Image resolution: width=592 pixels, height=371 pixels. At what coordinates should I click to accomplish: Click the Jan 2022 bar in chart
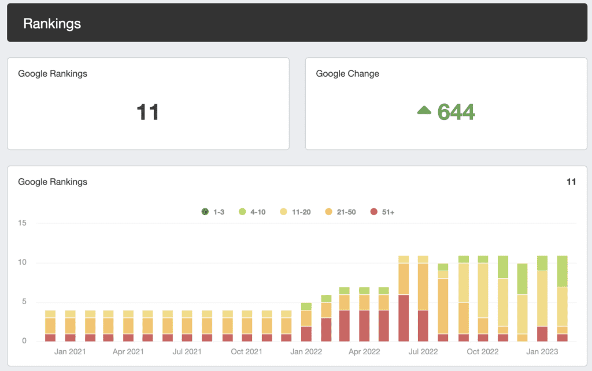pos(306,322)
